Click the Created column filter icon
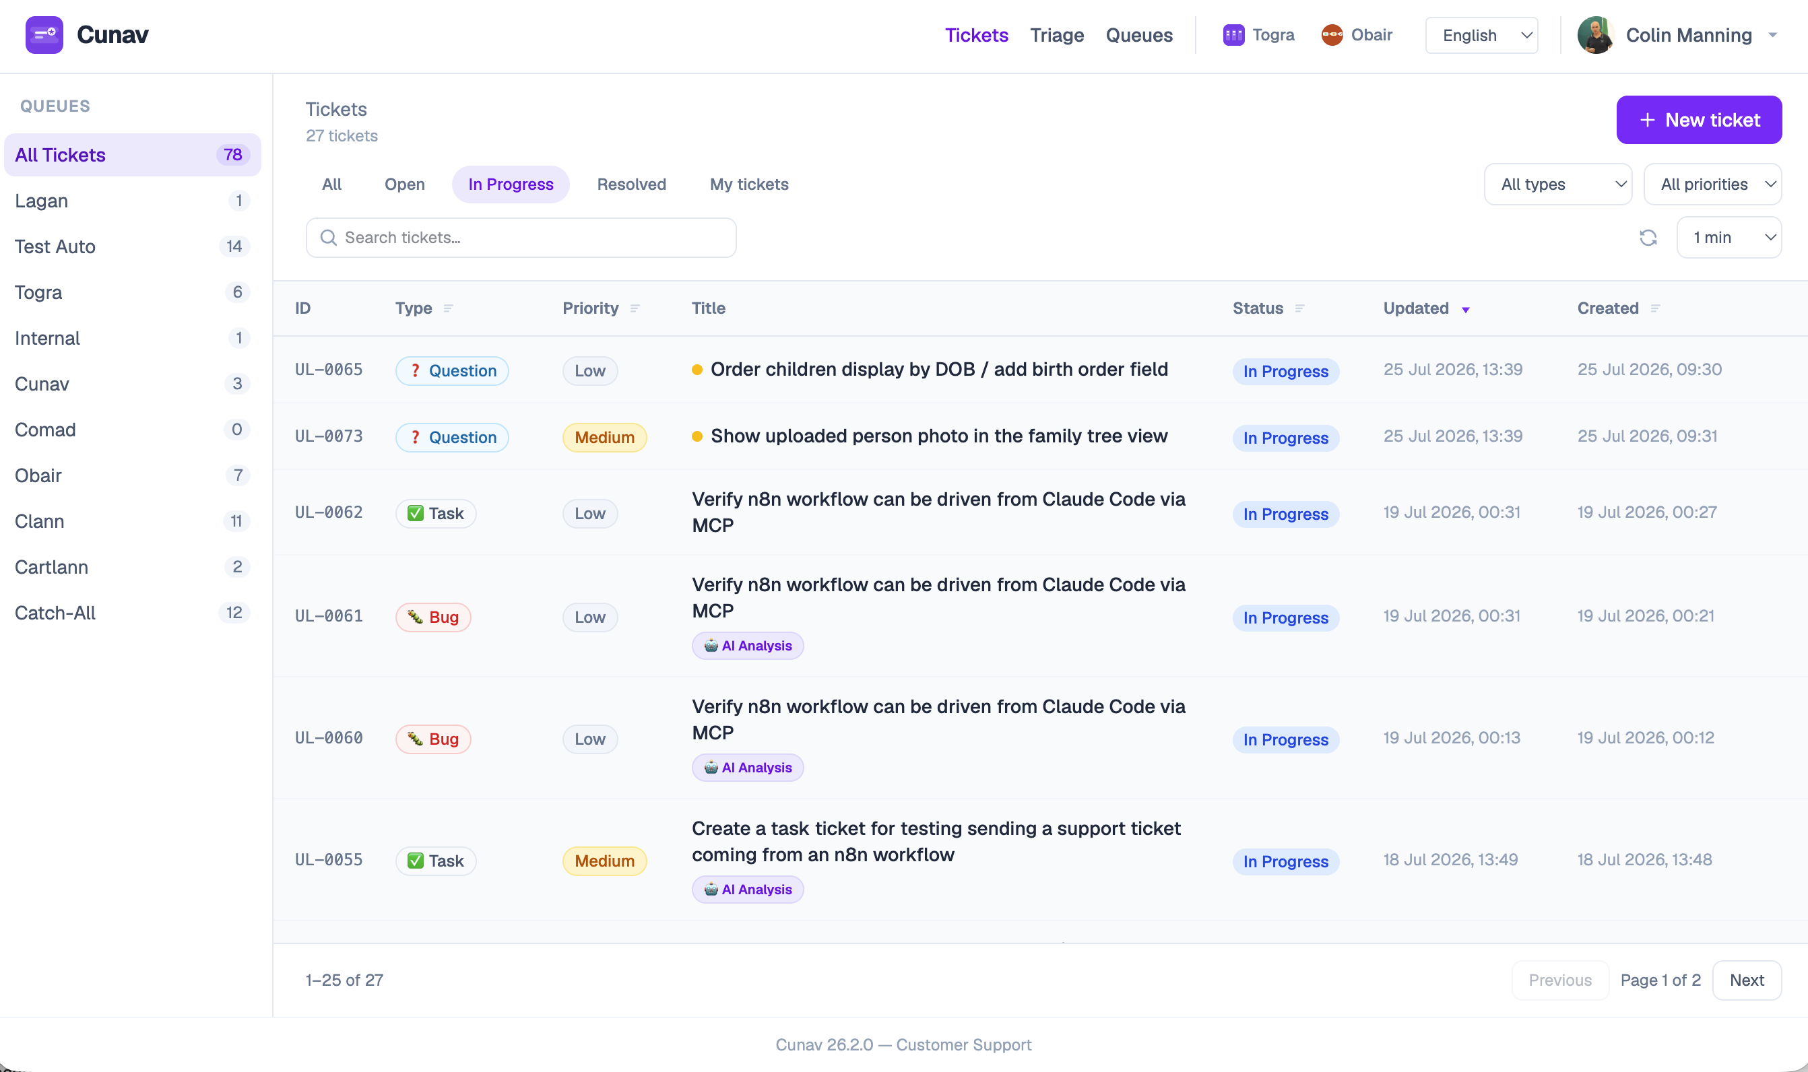Screen dimensions: 1808x1072 pyautogui.click(x=1655, y=308)
